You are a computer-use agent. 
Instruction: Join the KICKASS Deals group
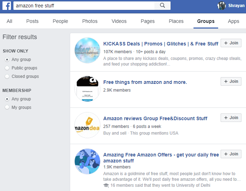(x=231, y=43)
